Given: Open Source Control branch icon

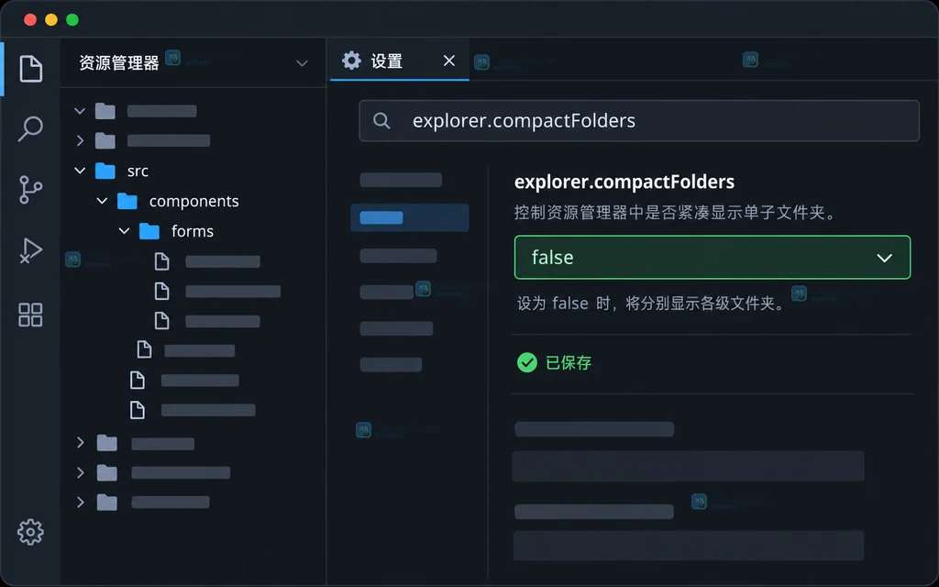Looking at the screenshot, I should pos(30,189).
